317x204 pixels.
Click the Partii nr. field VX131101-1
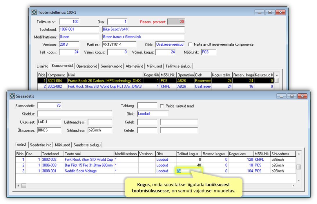pos(119,44)
